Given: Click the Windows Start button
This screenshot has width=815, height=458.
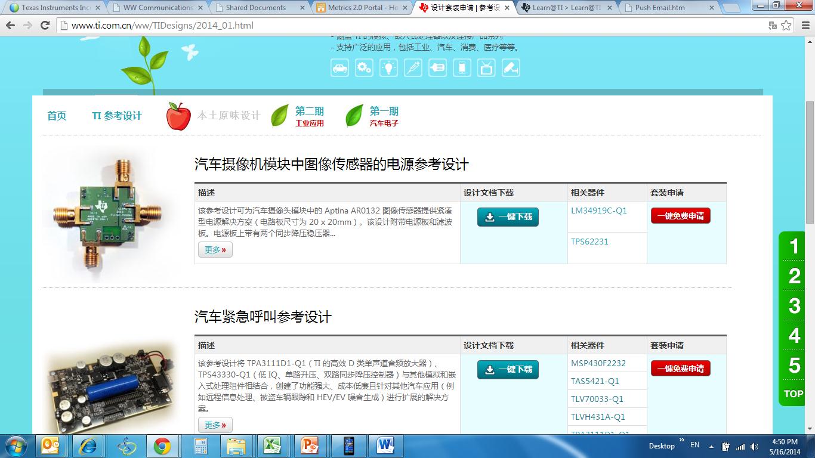Looking at the screenshot, I should 16,446.
